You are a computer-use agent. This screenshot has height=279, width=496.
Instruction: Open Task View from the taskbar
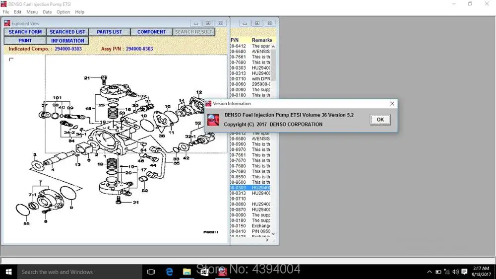click(151, 272)
